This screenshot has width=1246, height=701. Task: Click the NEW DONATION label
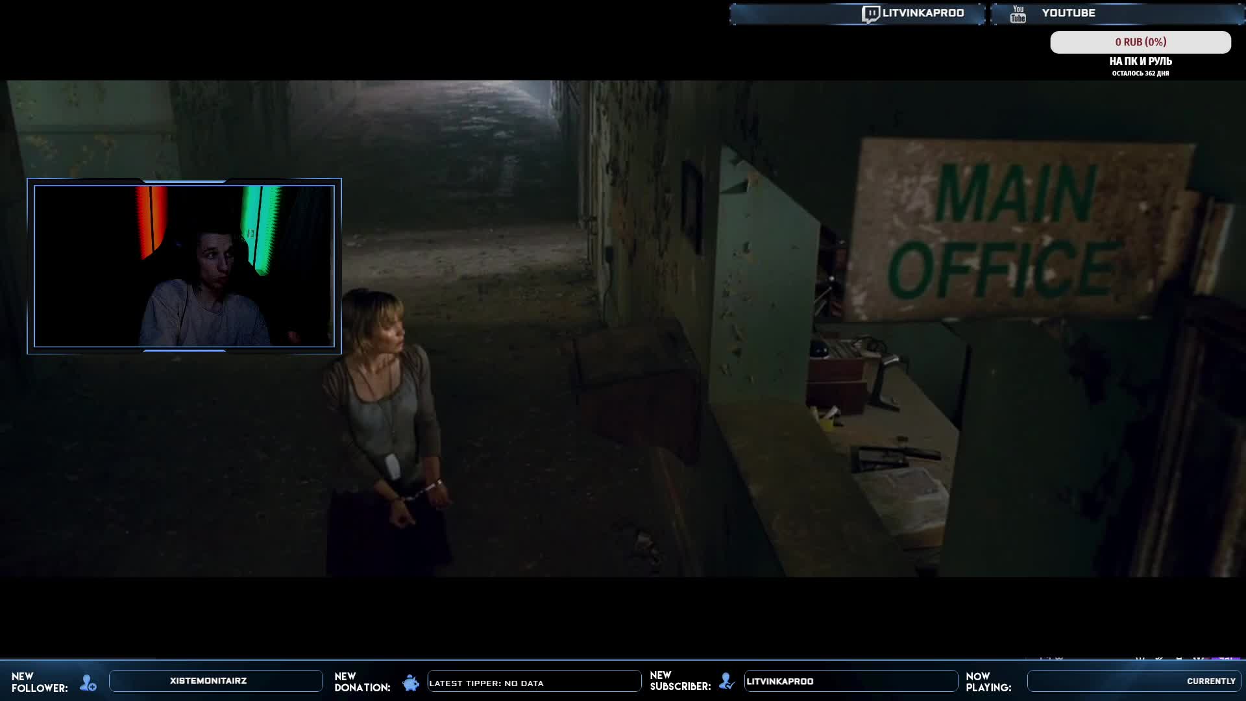tap(362, 682)
